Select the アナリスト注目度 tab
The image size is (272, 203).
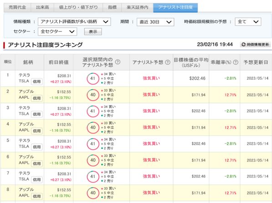pyautogui.click(x=175, y=7)
